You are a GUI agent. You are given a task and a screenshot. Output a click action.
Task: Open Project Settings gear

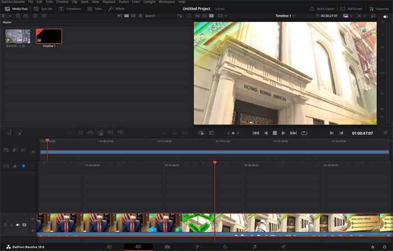(385, 247)
